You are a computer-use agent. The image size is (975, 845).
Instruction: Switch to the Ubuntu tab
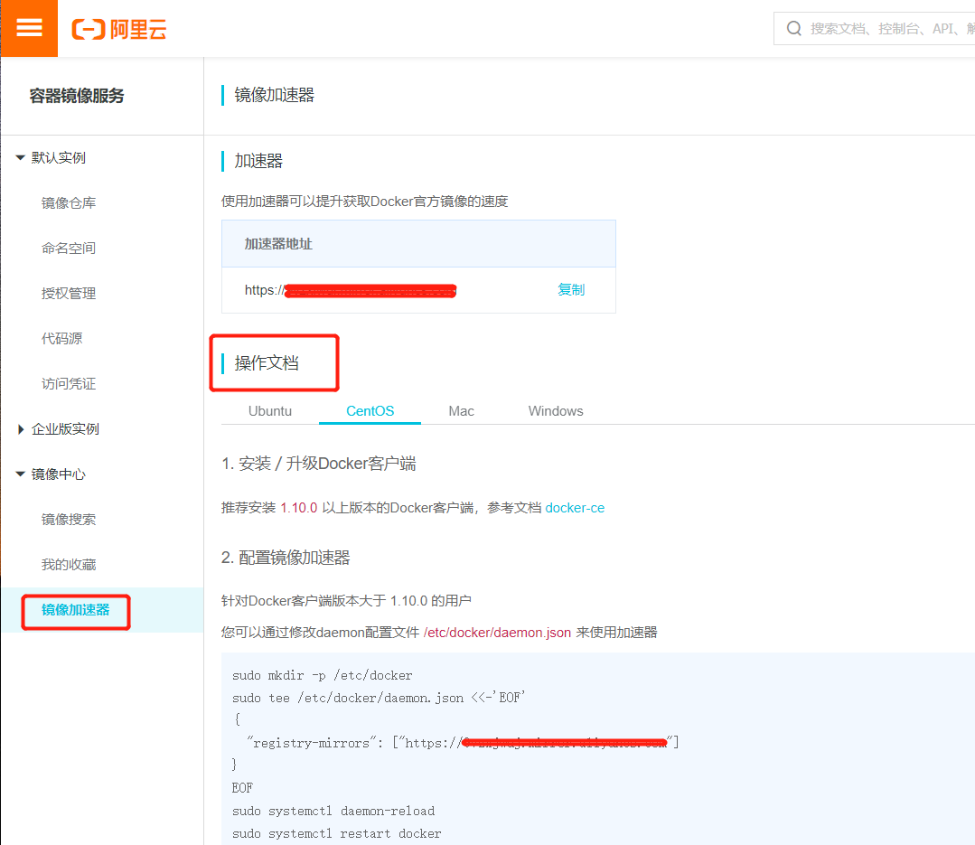270,411
